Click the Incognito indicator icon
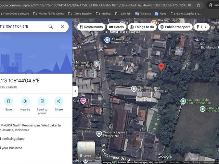The image size is (219, 164). (211, 5)
